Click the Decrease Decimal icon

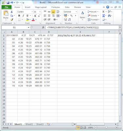point(70,20)
